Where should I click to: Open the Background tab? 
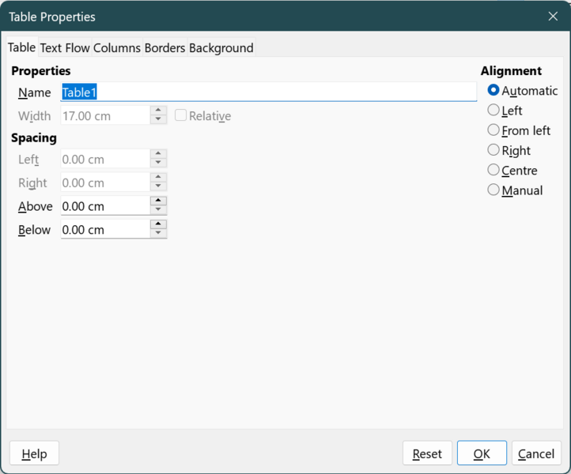(221, 48)
